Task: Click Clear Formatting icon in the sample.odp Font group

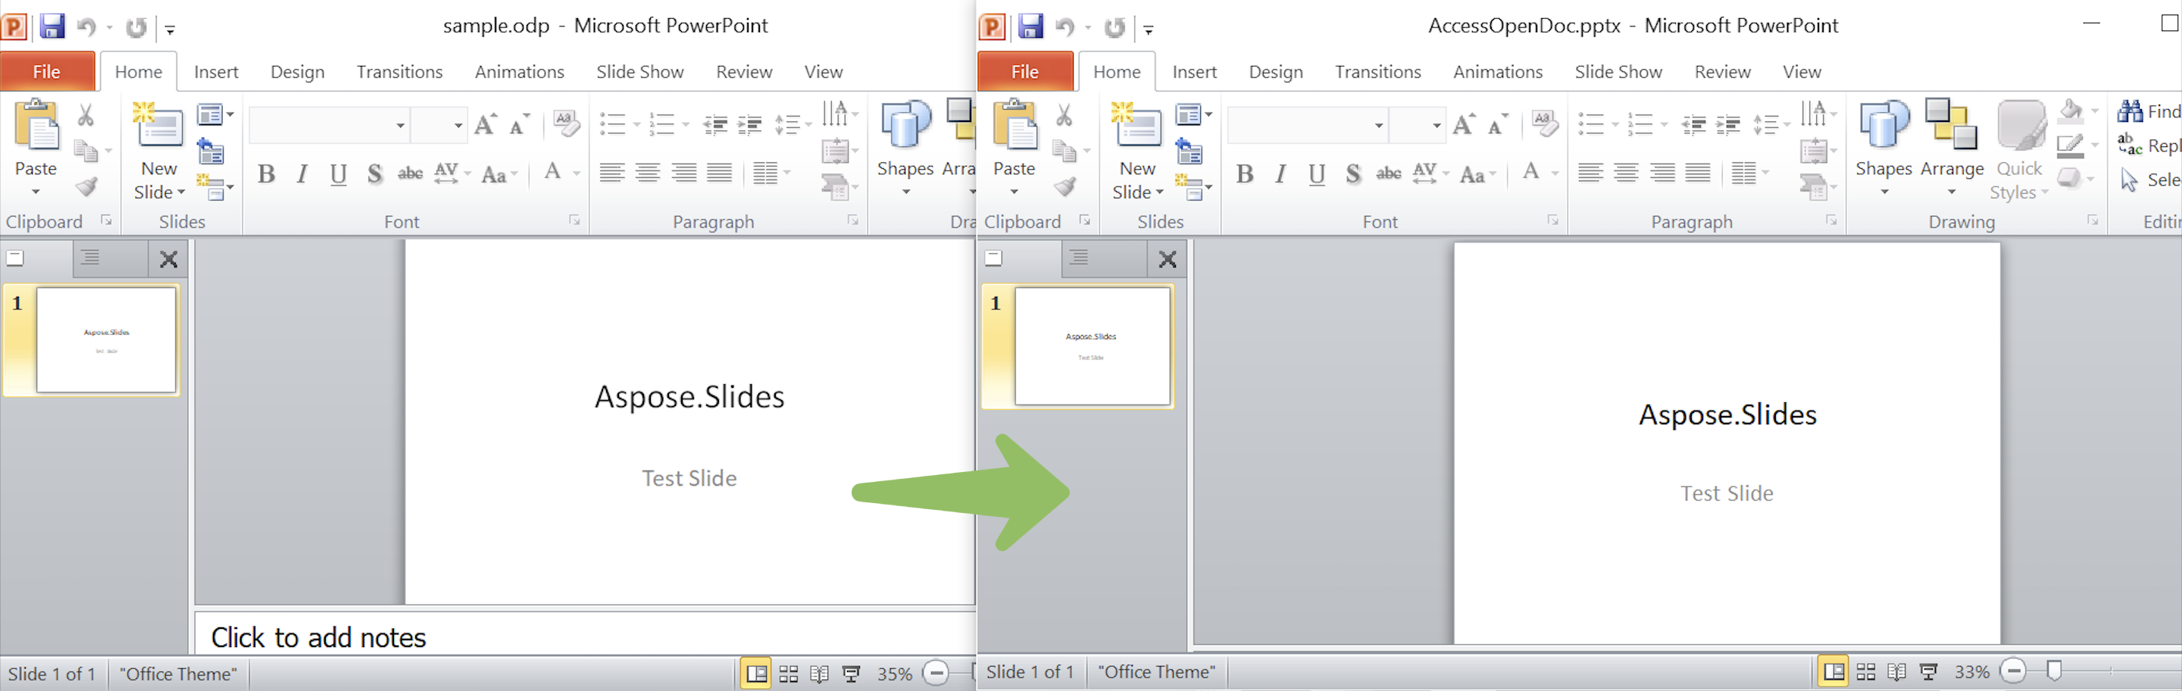Action: (x=566, y=124)
